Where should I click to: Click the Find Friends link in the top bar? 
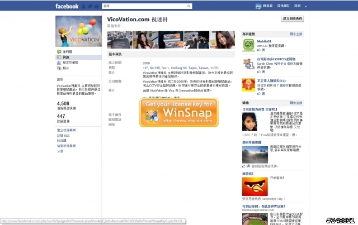[283, 6]
